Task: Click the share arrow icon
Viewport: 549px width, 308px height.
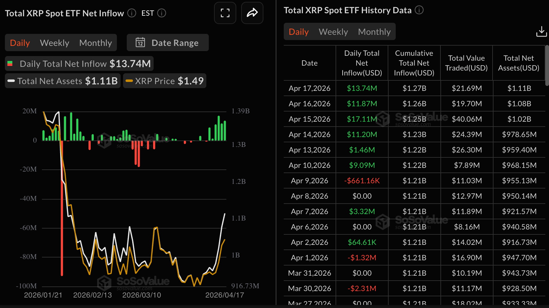Action: pos(252,13)
